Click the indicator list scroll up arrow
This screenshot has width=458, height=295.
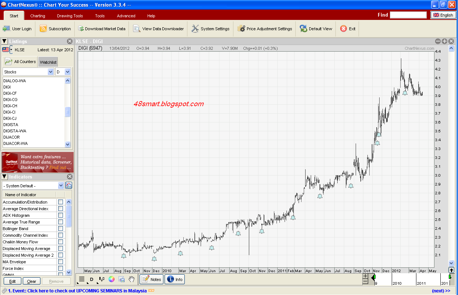pyautogui.click(x=68, y=202)
